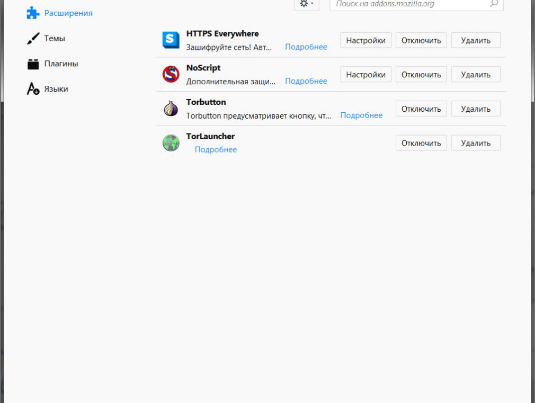Remove TorLauncher with Удалить

pos(476,143)
